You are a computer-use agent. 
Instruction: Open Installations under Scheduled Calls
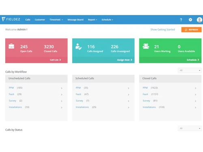coord(82,107)
